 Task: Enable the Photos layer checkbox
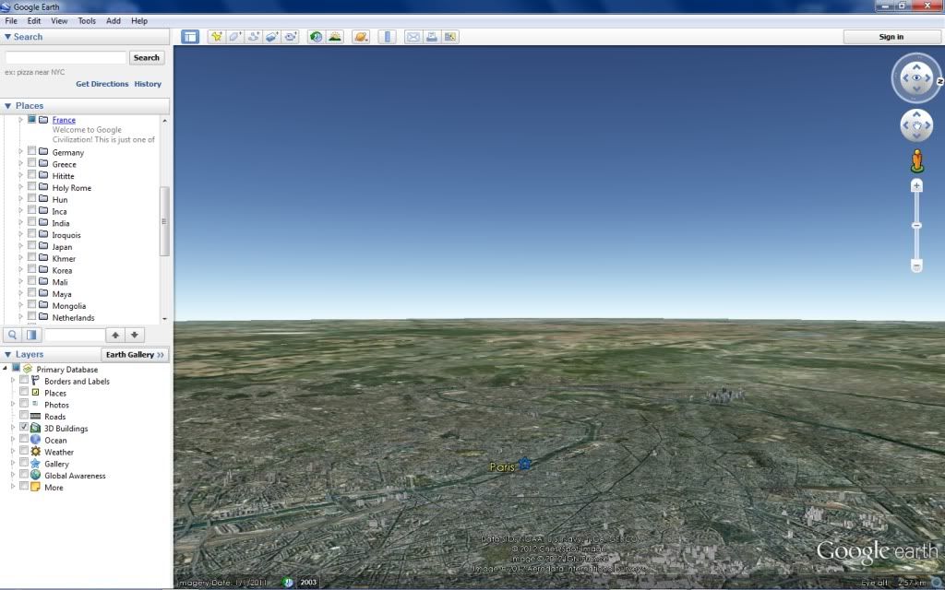pyautogui.click(x=24, y=404)
